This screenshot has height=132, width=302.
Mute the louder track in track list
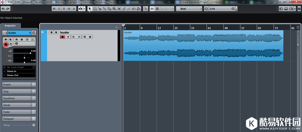coord(51,32)
